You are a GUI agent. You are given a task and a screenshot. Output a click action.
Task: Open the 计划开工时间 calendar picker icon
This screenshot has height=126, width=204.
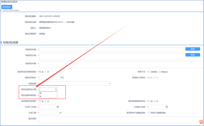click(x=58, y=107)
